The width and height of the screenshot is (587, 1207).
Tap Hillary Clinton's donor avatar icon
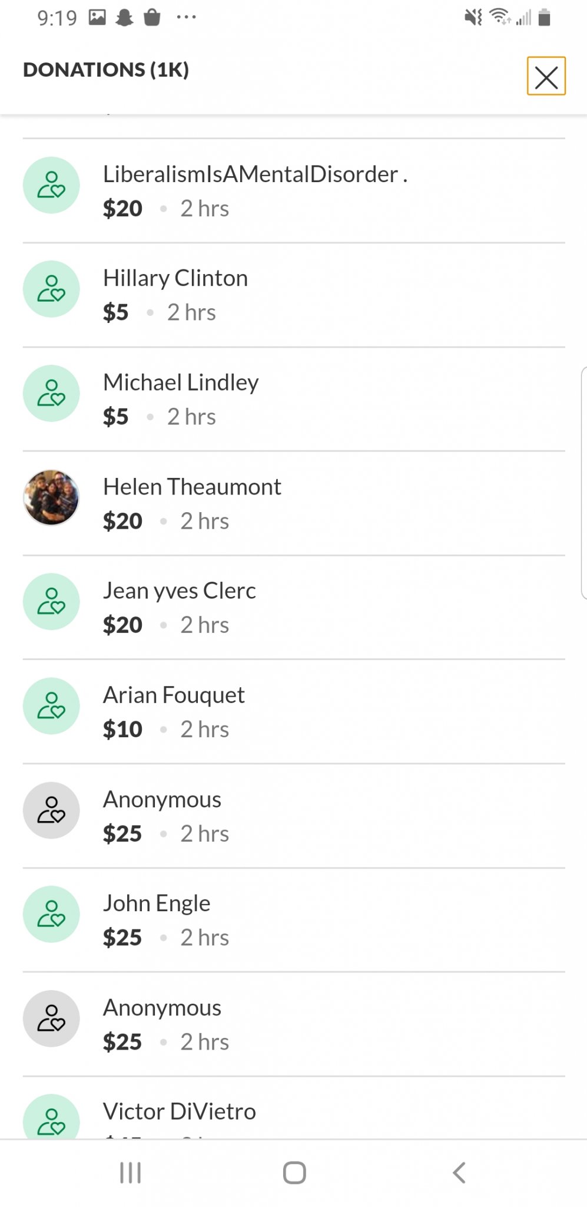[51, 289]
